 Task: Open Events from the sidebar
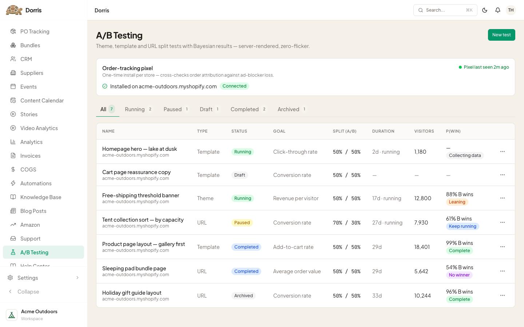(43, 86)
